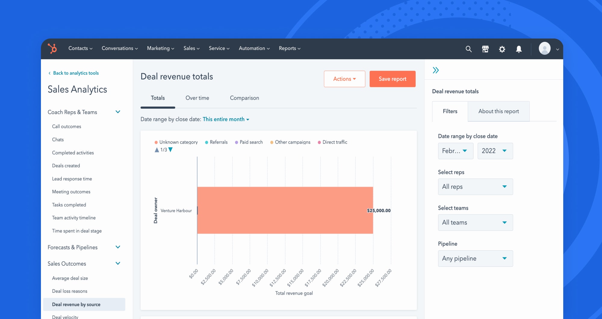602x319 pixels.
Task: Open the Marketplace icon
Action: pyautogui.click(x=485, y=49)
